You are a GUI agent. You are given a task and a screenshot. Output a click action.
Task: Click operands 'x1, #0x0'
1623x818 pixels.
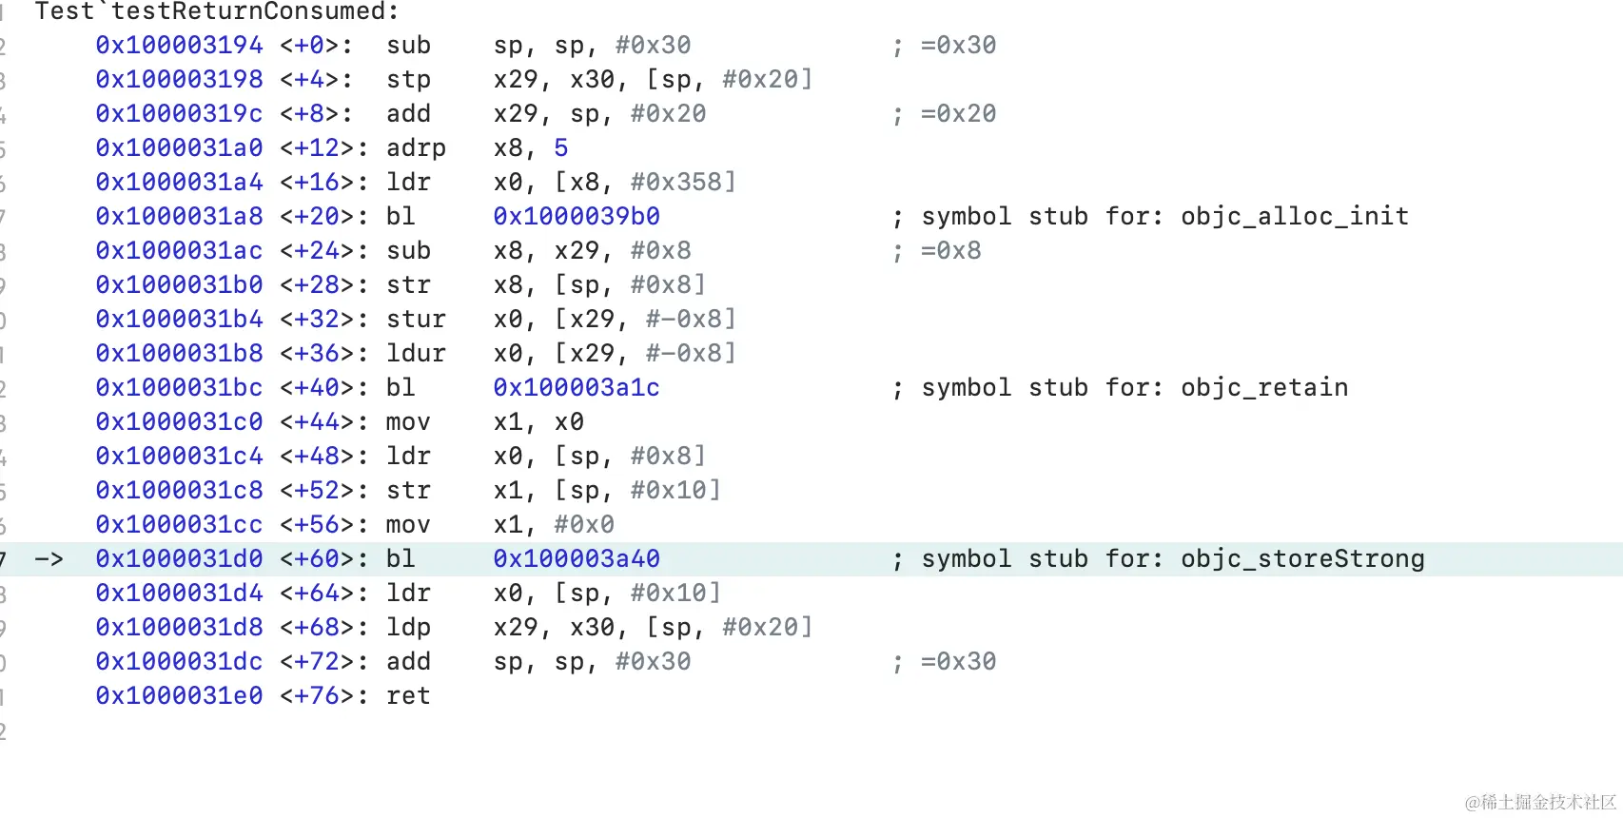554,525
